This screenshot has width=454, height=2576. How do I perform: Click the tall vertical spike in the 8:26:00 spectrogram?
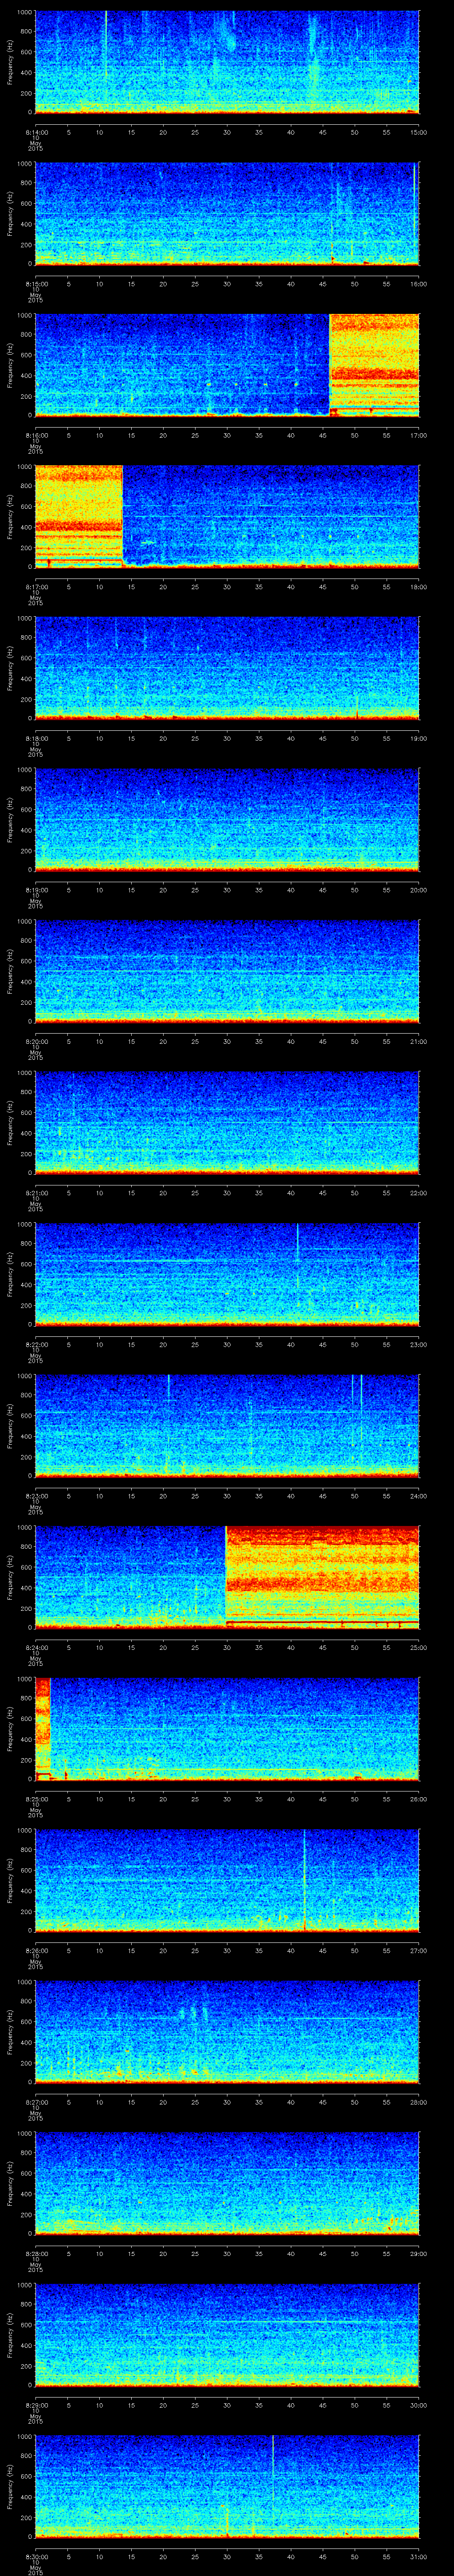point(303,1880)
